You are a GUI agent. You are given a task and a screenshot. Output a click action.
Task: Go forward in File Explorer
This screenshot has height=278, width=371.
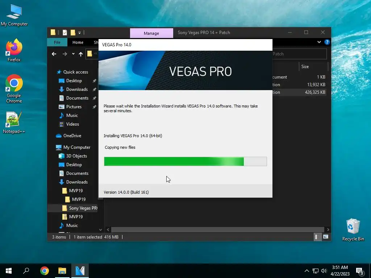[64, 54]
